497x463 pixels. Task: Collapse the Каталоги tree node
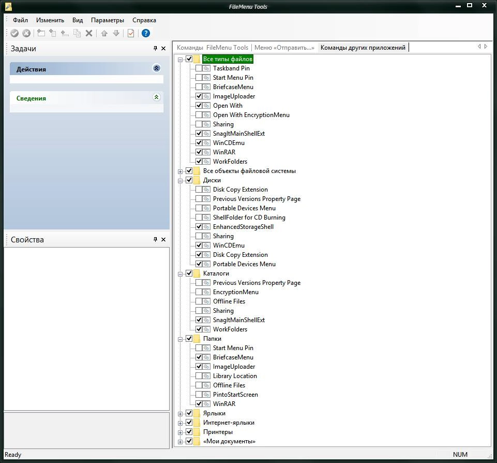(180, 274)
